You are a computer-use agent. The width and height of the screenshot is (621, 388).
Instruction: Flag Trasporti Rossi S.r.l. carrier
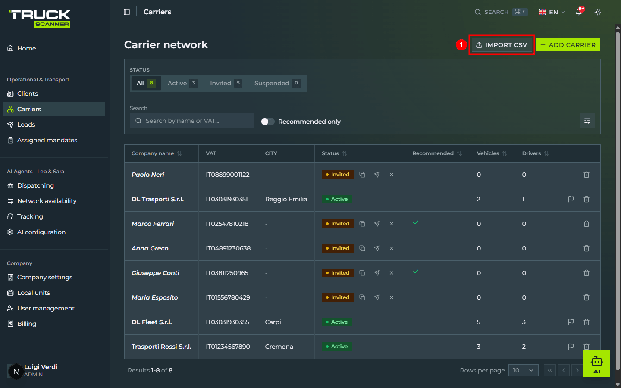tap(571, 347)
